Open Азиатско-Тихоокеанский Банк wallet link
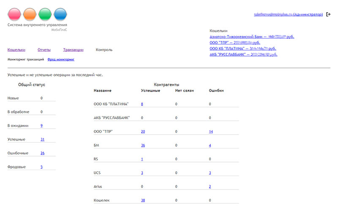 [x=251, y=37]
